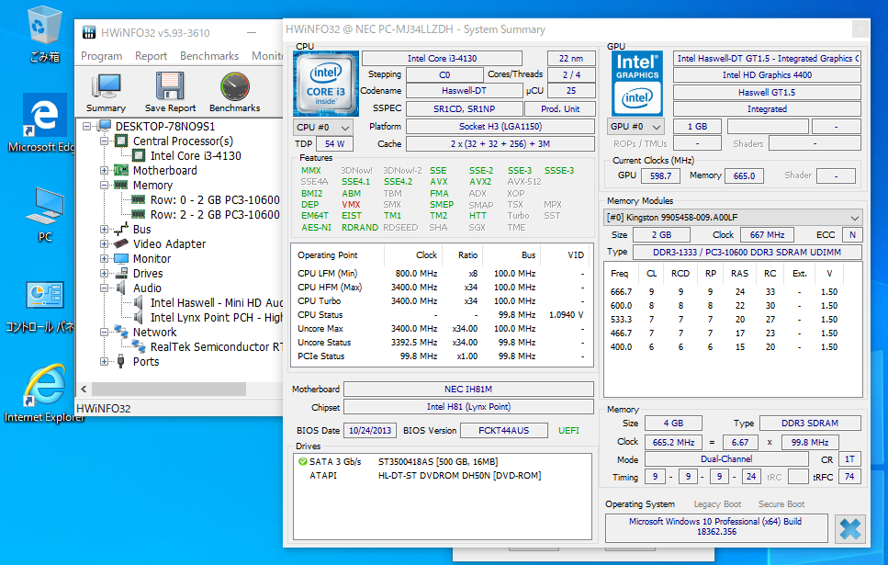Collapse the Memory tree node
This screenshot has width=888, height=565.
(x=104, y=186)
